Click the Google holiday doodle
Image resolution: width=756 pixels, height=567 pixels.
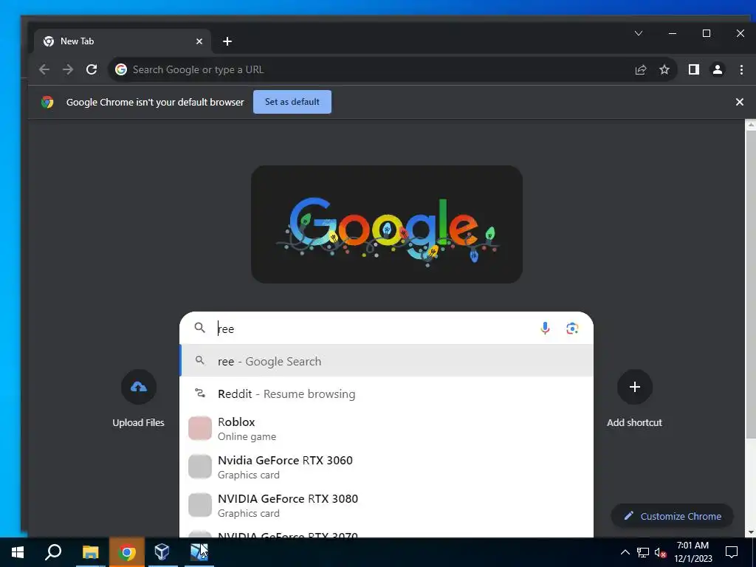387,224
